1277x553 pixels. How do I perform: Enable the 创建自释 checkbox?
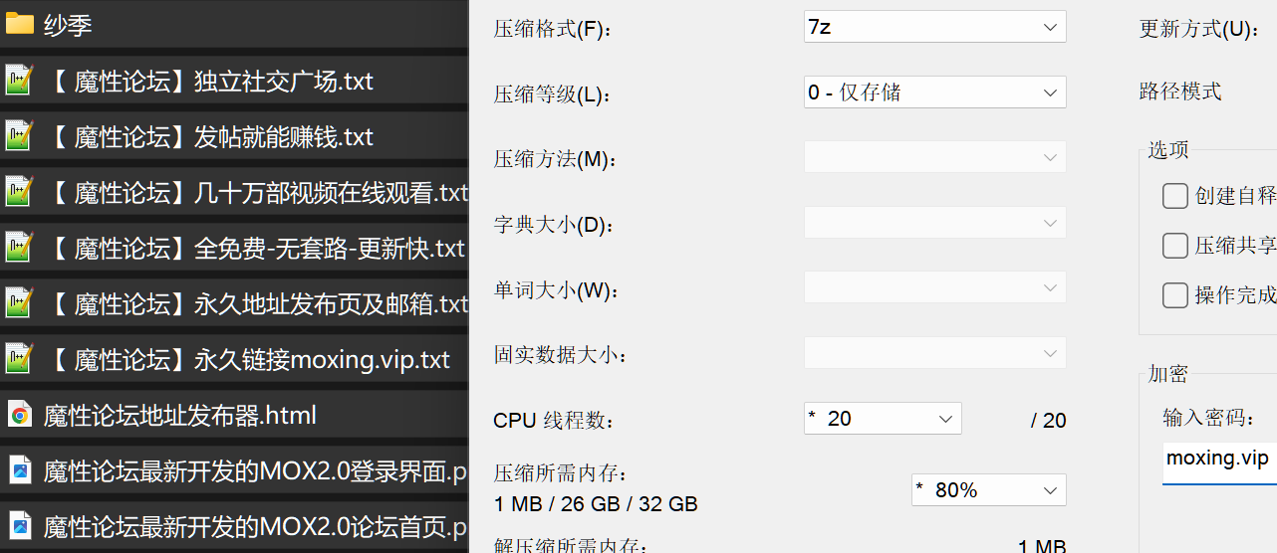pos(1175,196)
